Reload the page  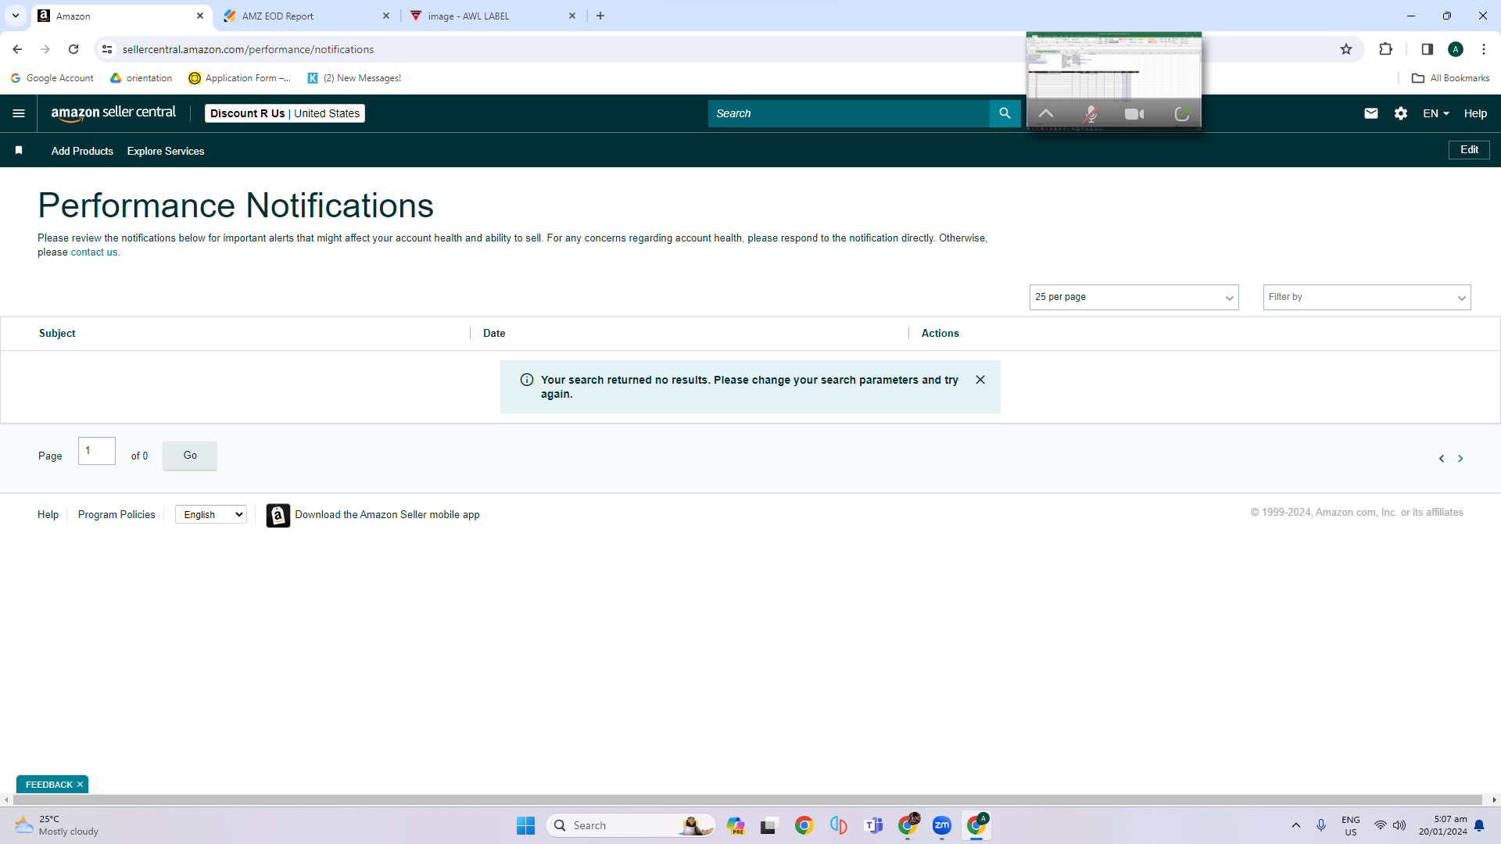click(73, 49)
